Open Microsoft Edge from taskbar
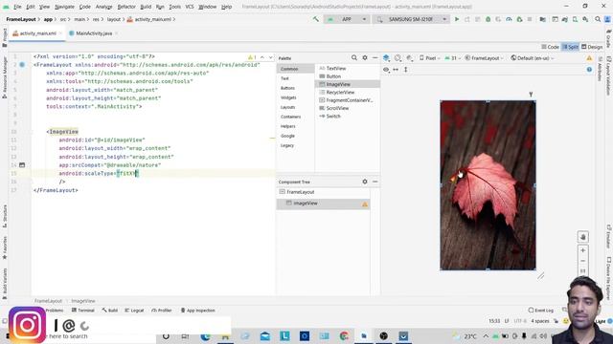613x344 pixels. click(205, 335)
